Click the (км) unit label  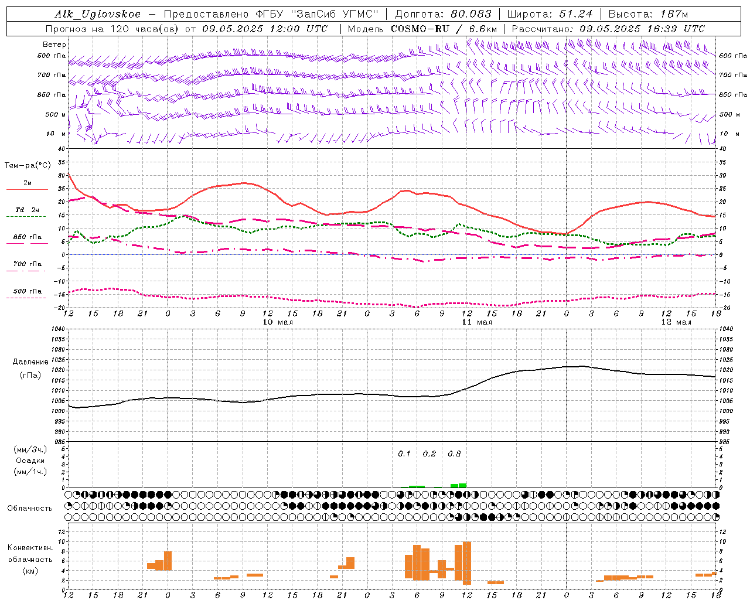point(31,571)
